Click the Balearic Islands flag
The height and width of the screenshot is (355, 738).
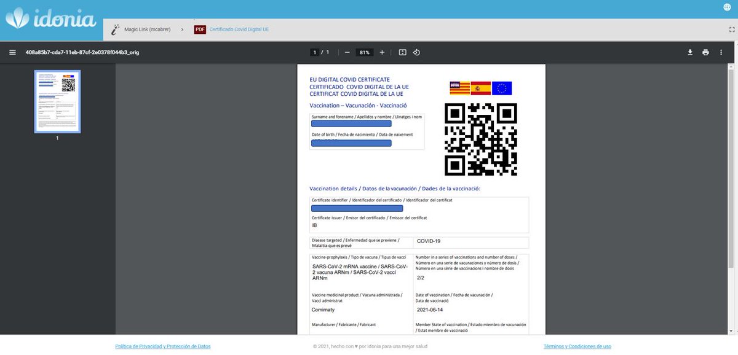tap(459, 88)
